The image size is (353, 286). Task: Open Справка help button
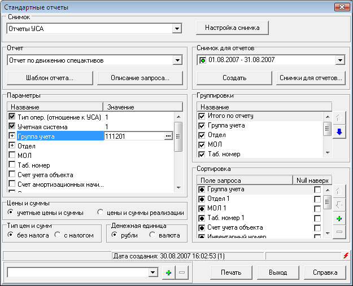click(325, 272)
